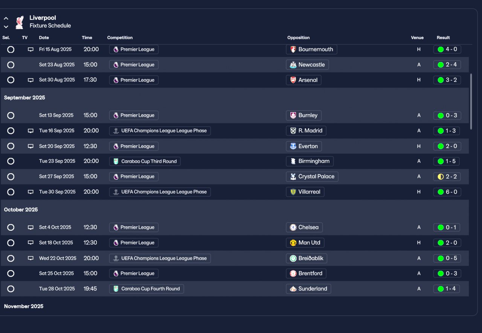Click the TV column header
The image size is (482, 333).
[x=25, y=38]
